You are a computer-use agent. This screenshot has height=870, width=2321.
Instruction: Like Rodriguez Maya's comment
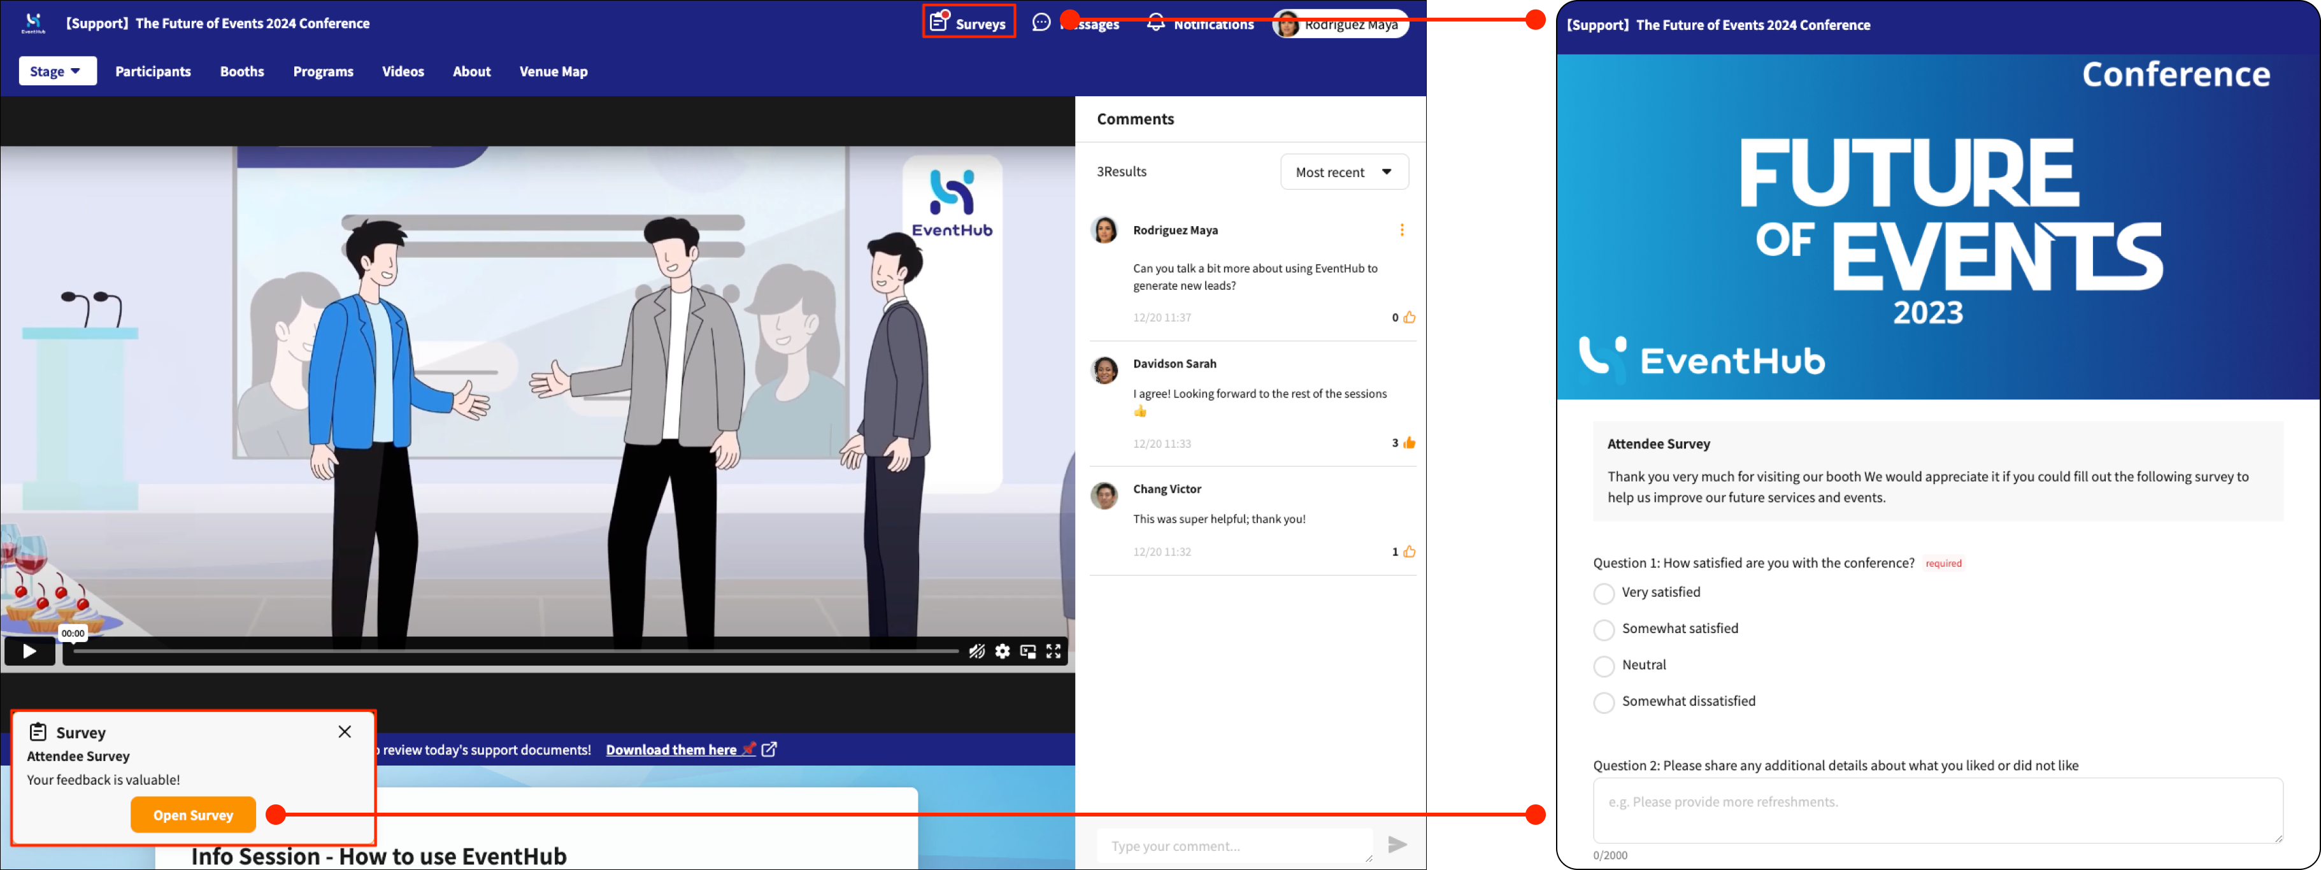(x=1409, y=317)
